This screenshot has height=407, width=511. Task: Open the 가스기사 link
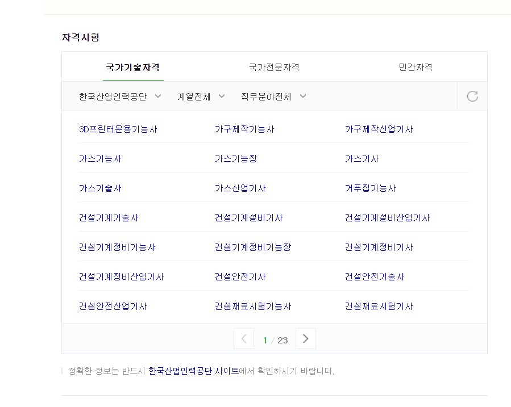(362, 159)
